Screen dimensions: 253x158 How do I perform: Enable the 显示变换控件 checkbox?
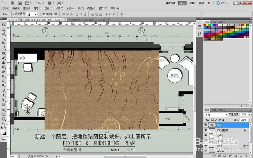(41, 14)
